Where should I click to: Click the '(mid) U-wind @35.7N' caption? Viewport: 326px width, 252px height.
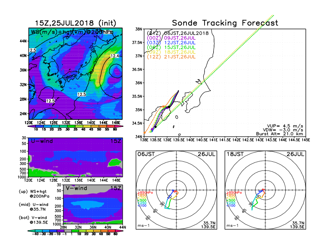point(34,207)
